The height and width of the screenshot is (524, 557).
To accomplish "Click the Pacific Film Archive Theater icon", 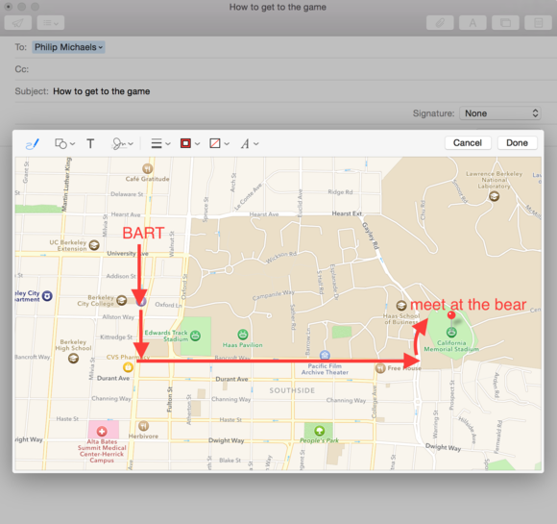I will coord(325,355).
